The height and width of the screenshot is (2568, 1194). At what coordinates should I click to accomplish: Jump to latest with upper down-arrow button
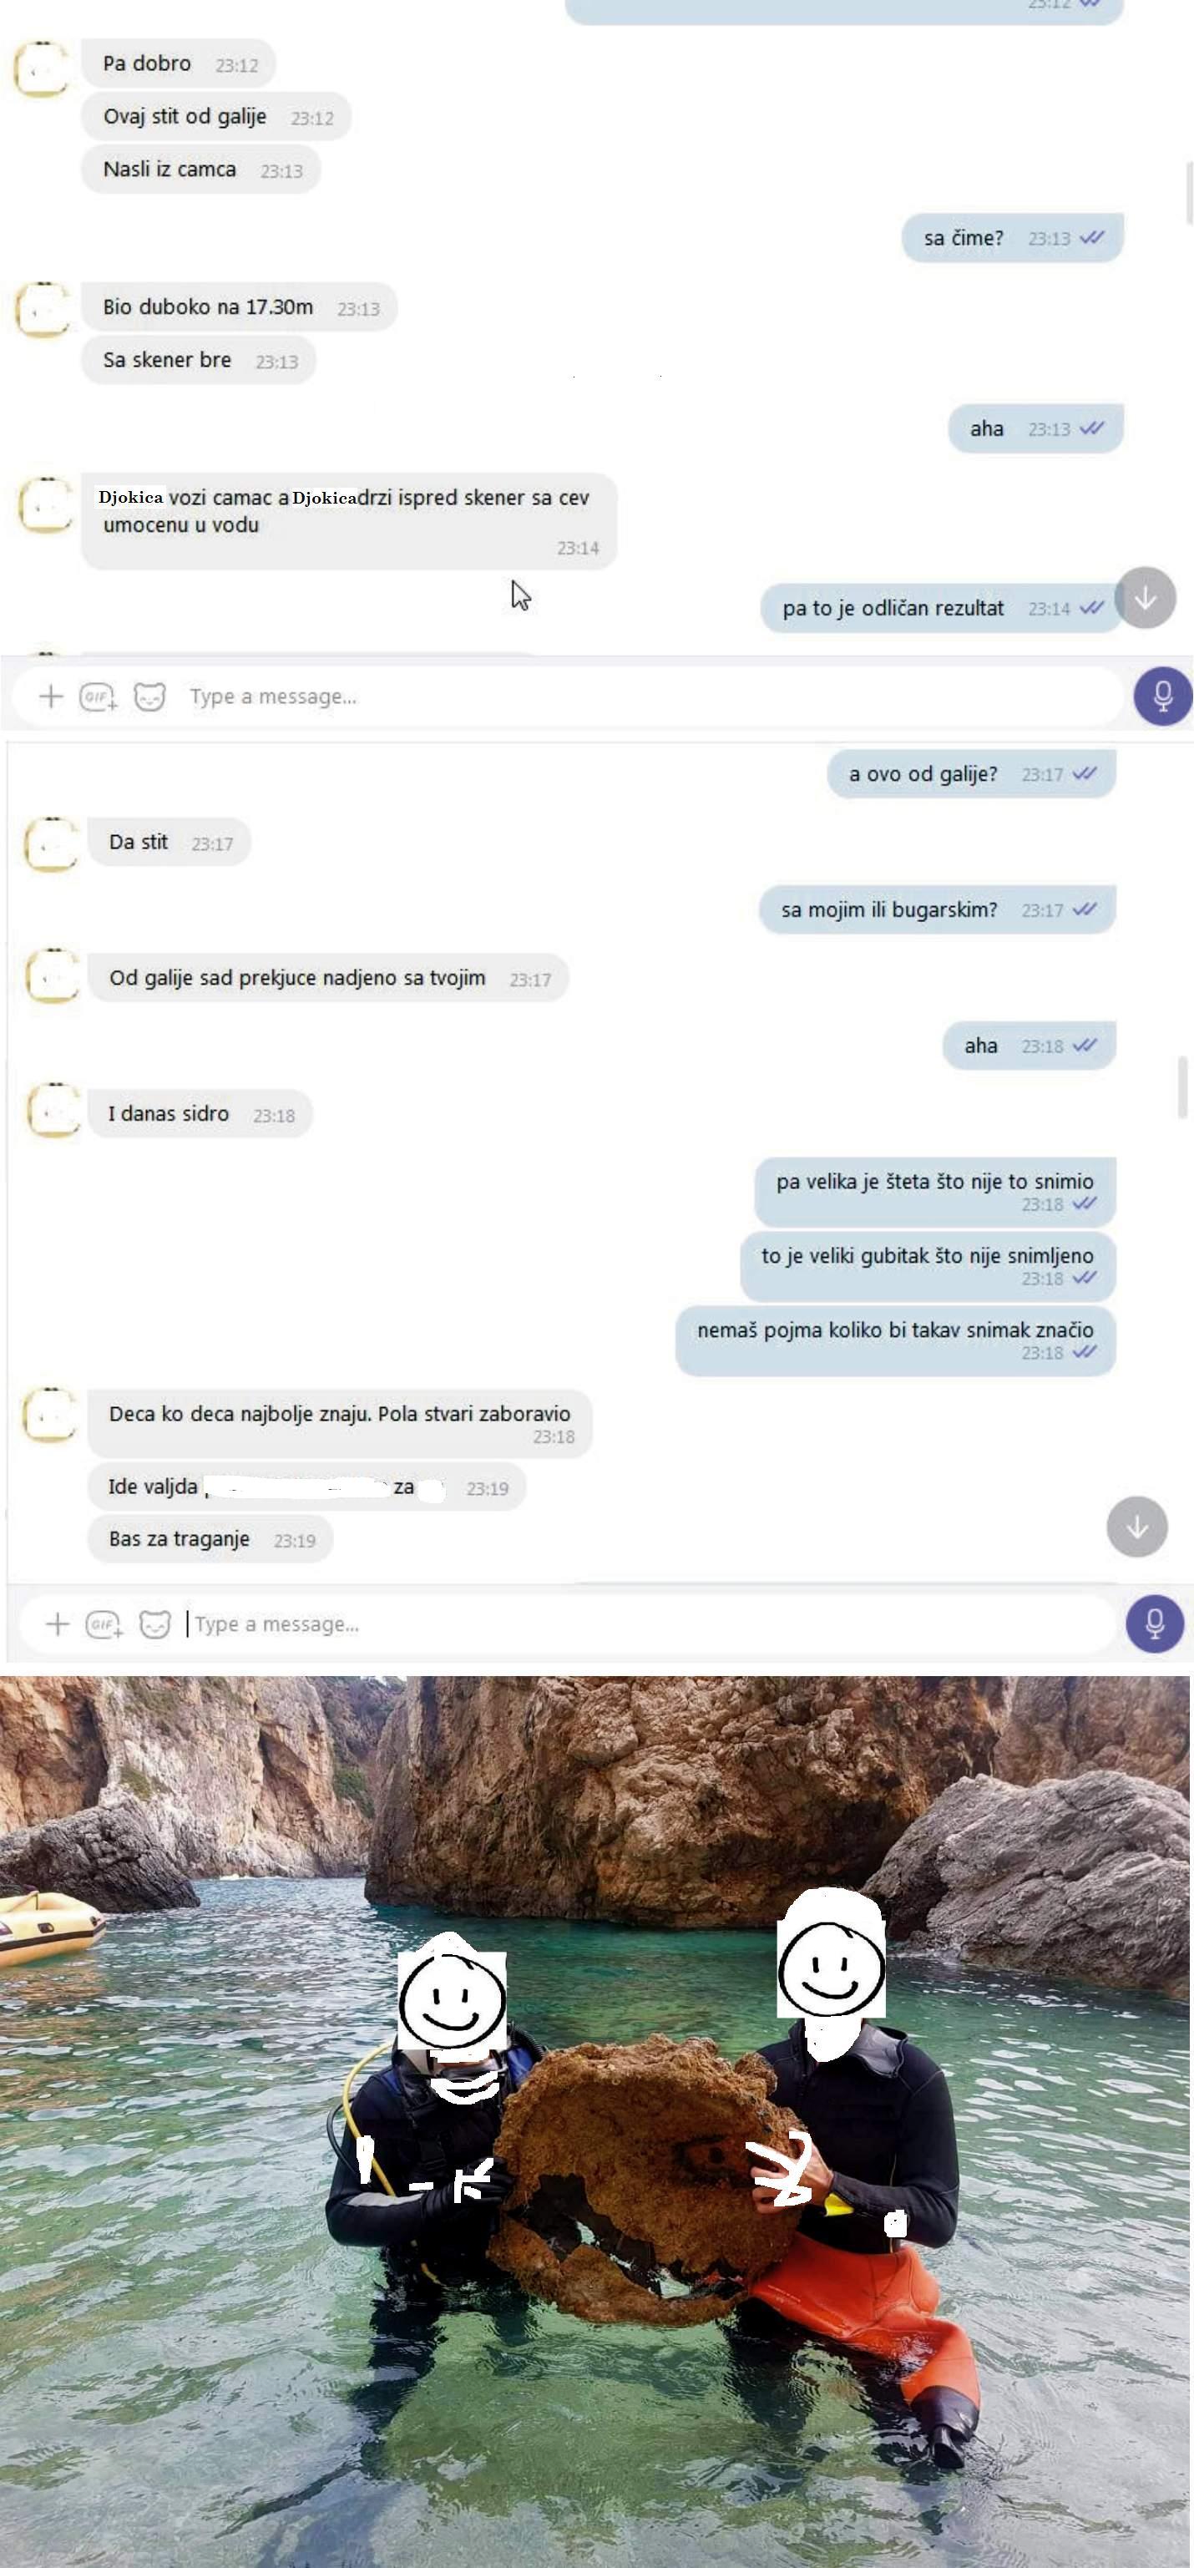click(1146, 597)
